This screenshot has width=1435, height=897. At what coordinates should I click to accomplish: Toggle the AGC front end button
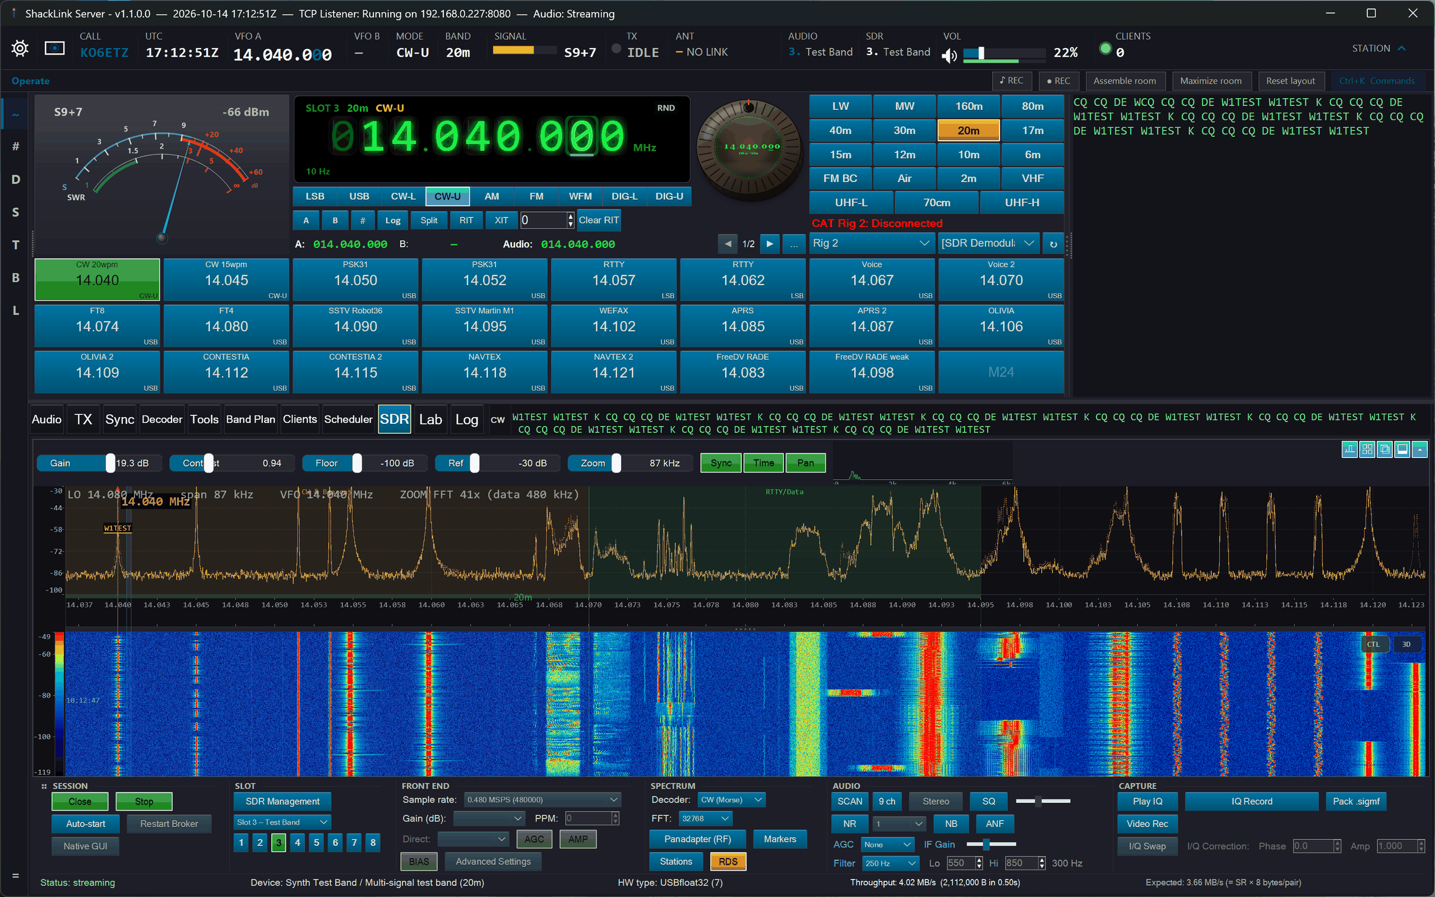[534, 839]
